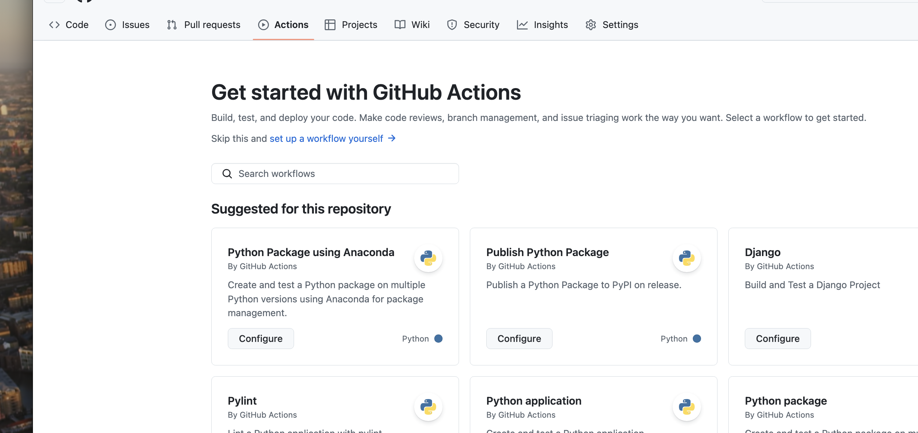The image size is (918, 433).
Task: Click the search magnifier icon
Action: tap(227, 174)
